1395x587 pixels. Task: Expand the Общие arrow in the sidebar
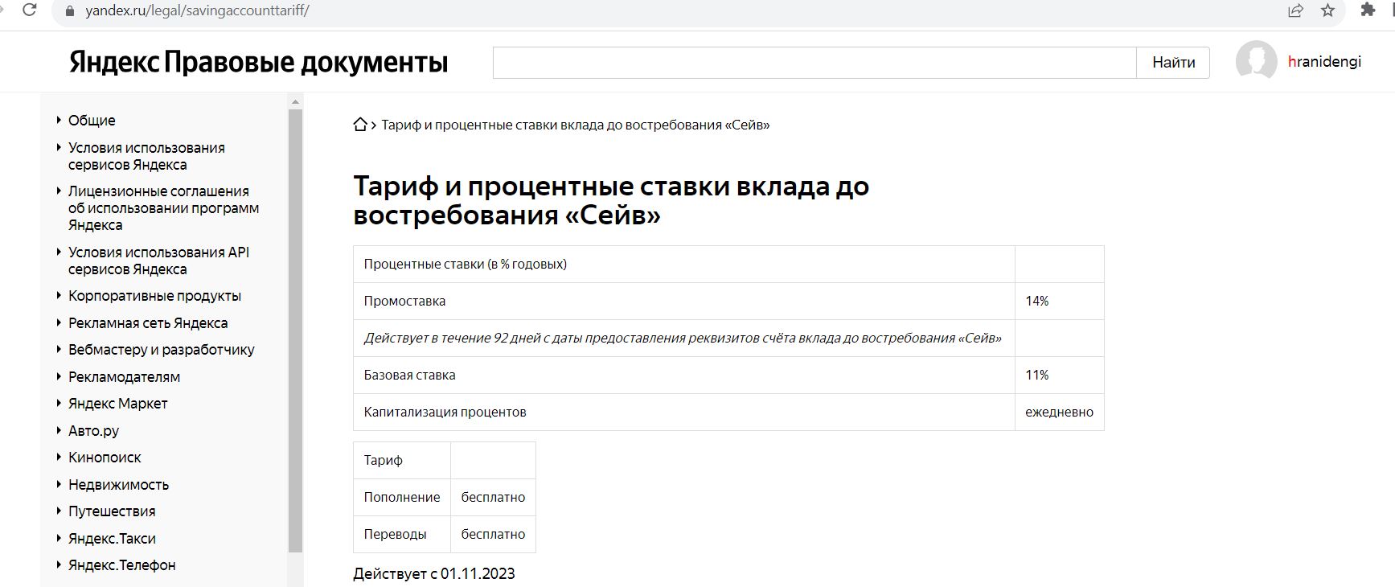[x=59, y=120]
